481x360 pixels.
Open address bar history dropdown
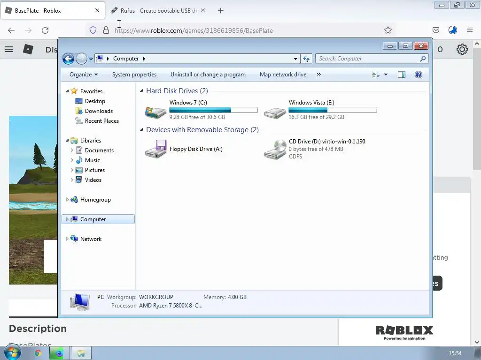(295, 59)
